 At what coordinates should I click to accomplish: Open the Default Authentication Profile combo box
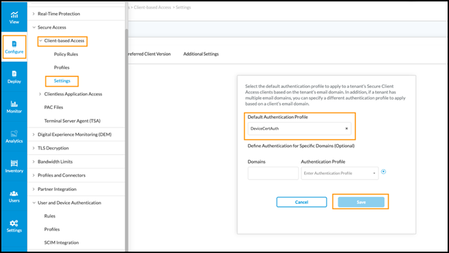[299, 129]
